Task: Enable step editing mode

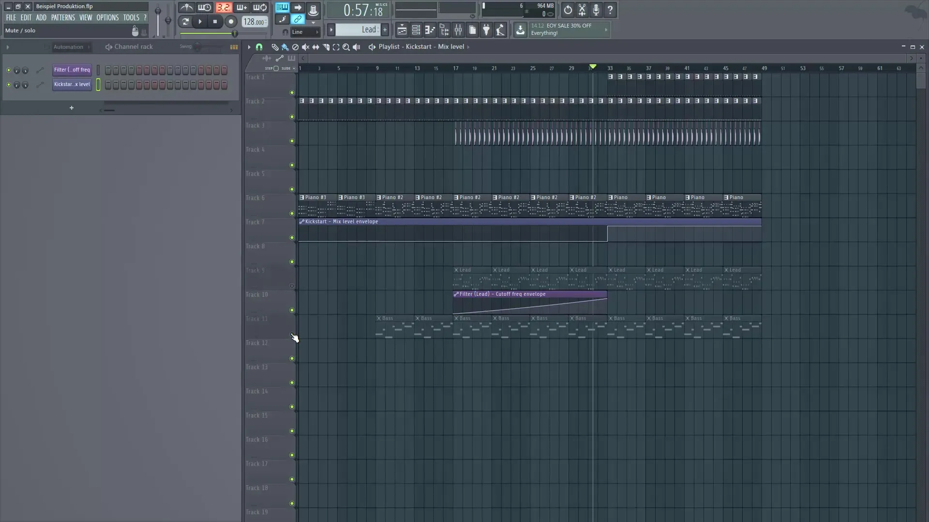Action: click(282, 20)
